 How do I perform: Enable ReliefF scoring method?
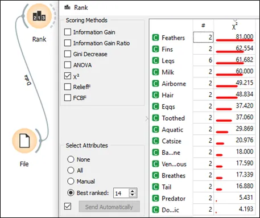(68, 87)
